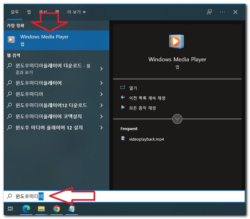Launch Microsoft Edge from the taskbar
This screenshot has width=250, height=219.
coord(26,209)
